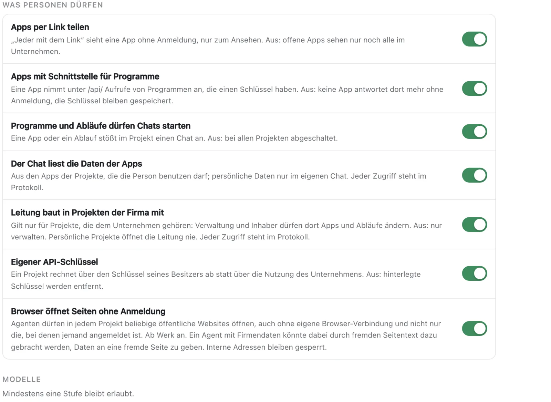Click the MODELLE section heading
551x402 pixels.
click(22, 379)
